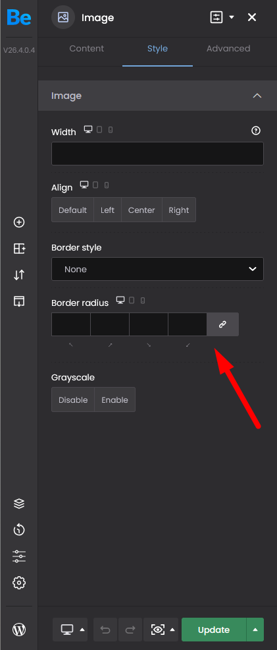Open the revisions history icon
277x650 pixels.
(x=19, y=529)
